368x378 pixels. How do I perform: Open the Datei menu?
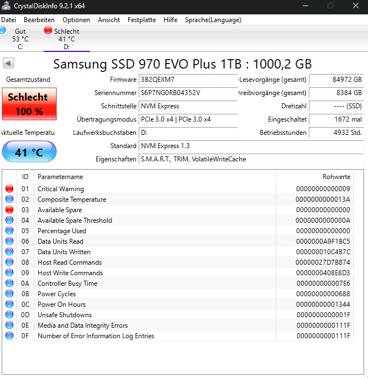click(x=9, y=20)
